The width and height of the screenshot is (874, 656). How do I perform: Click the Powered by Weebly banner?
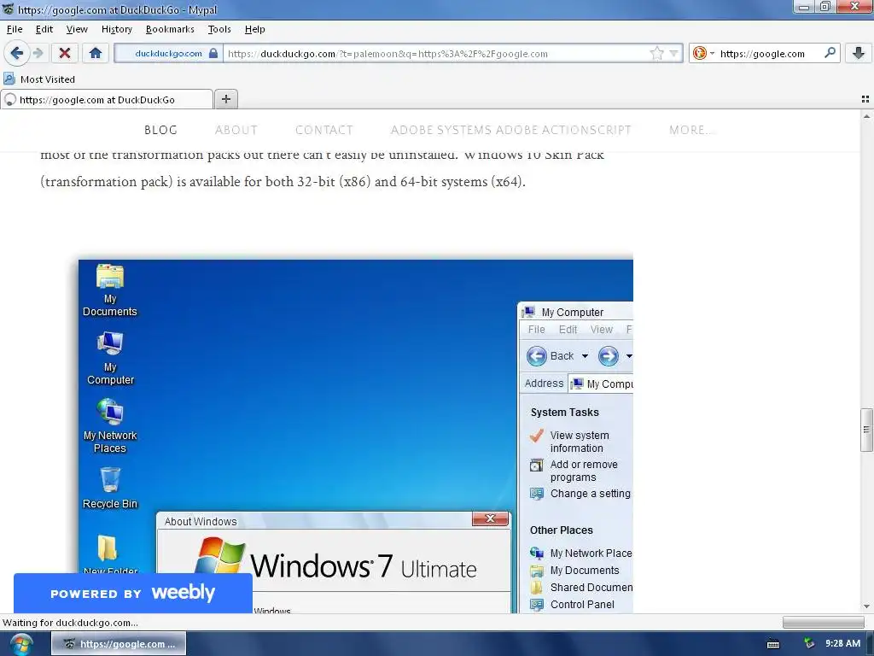click(x=132, y=593)
